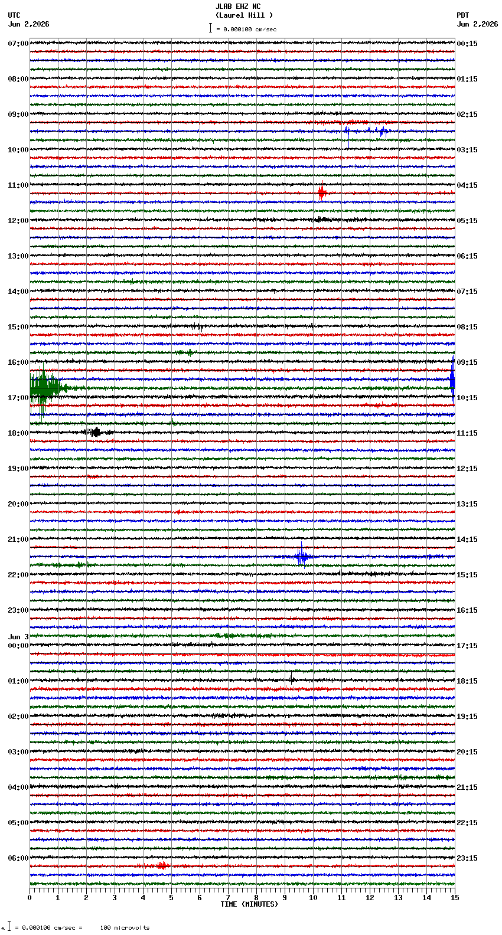Click the 'Jun 2,2026' date under UTC
The height and width of the screenshot is (935, 502).
click(x=29, y=24)
